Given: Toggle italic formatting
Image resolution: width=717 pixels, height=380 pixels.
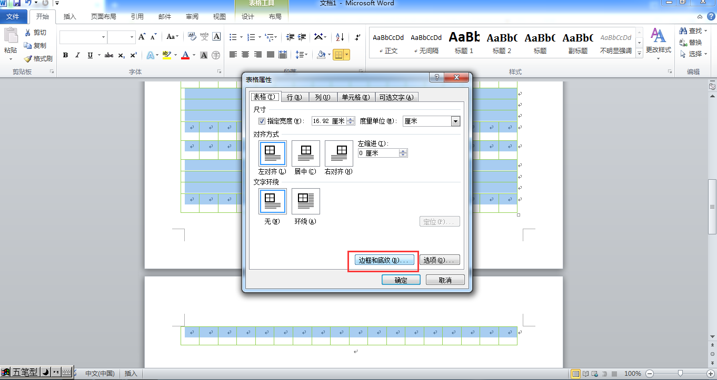Looking at the screenshot, I should tap(77, 55).
